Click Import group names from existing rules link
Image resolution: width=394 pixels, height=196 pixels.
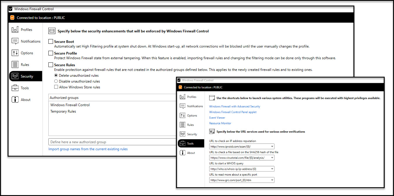[88, 149]
